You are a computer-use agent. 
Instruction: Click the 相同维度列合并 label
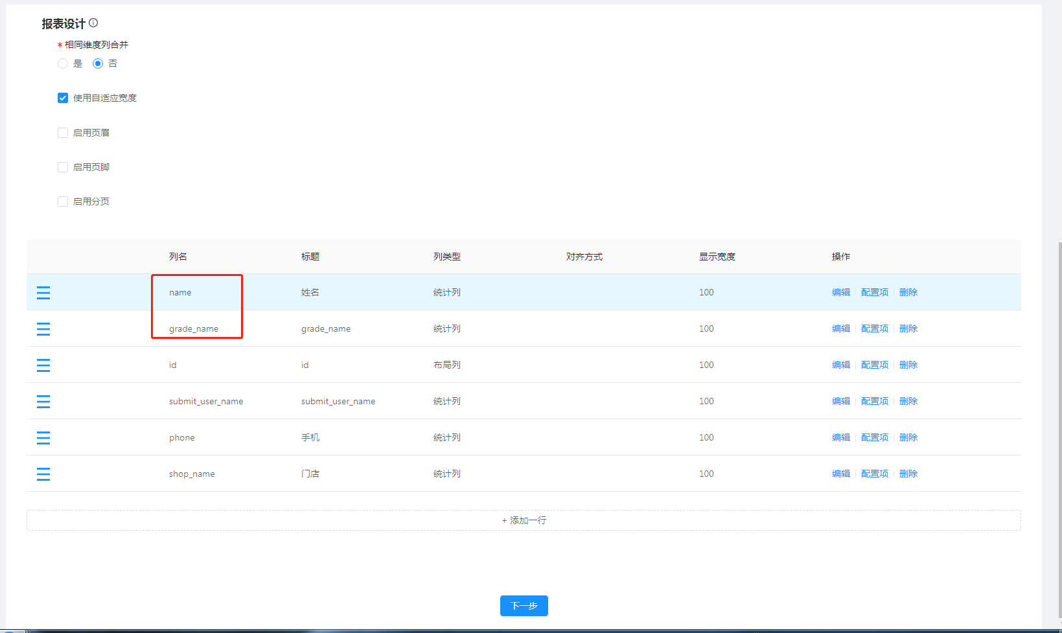[97, 45]
